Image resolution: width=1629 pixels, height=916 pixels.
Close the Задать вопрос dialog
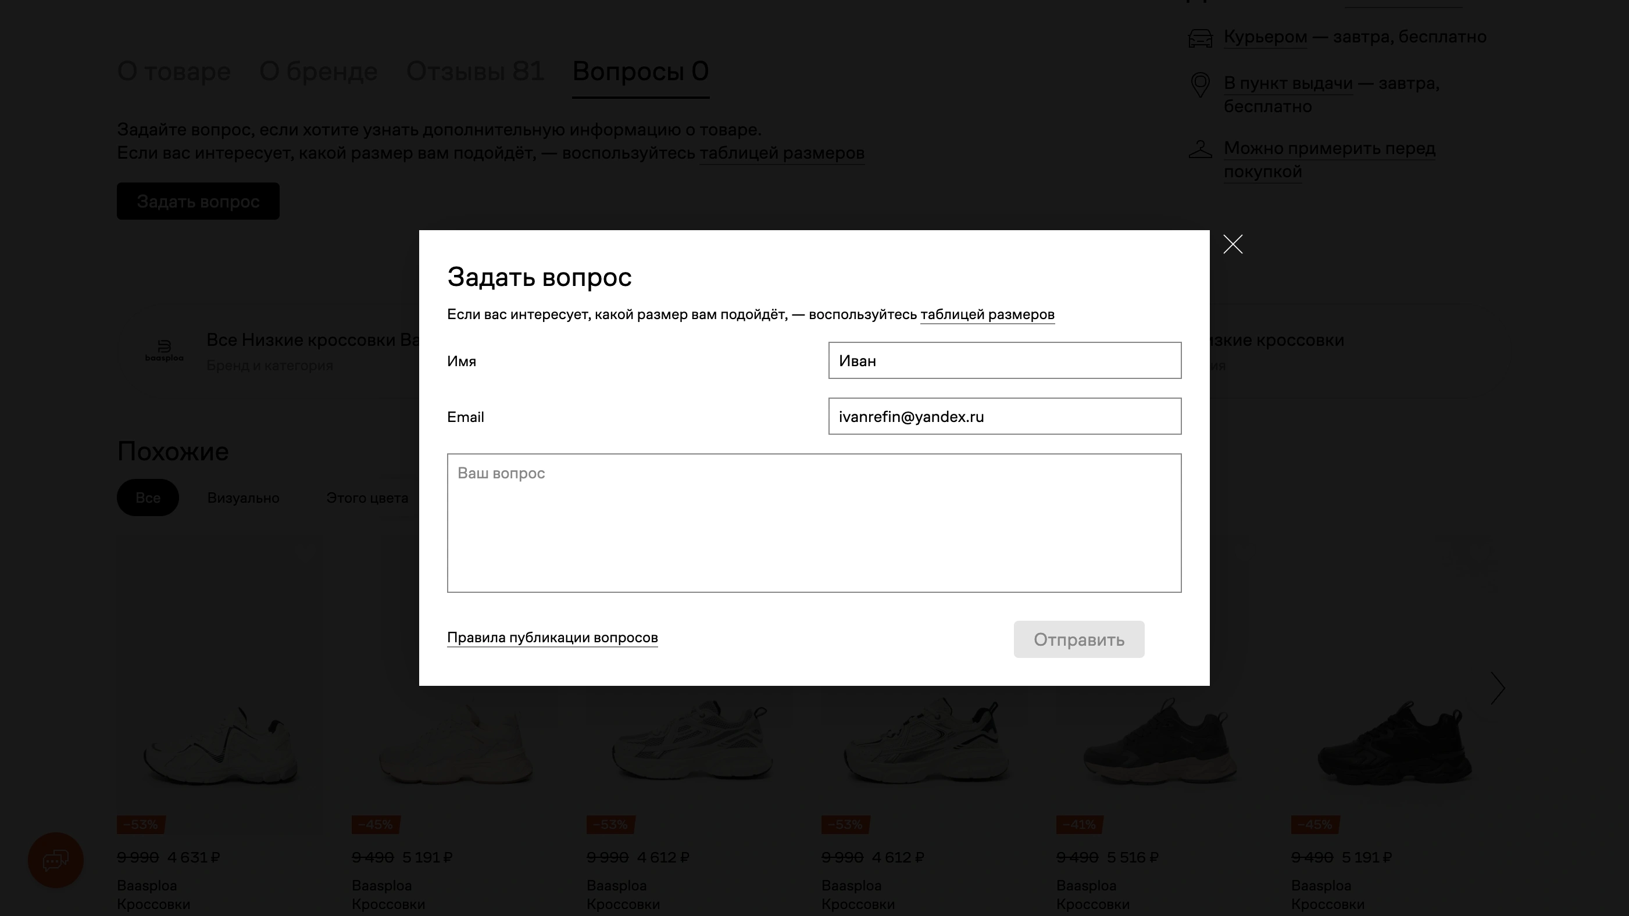[x=1233, y=244]
